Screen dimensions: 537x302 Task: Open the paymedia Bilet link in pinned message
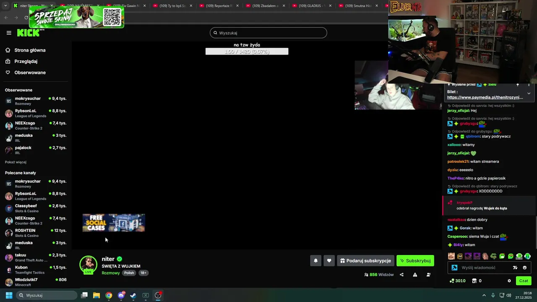pos(485,97)
